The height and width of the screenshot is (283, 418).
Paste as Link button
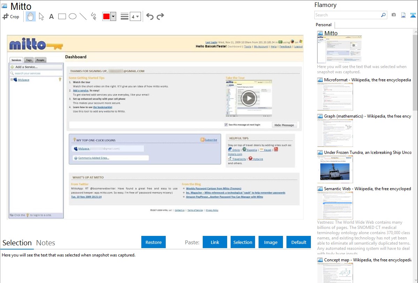pos(215,242)
